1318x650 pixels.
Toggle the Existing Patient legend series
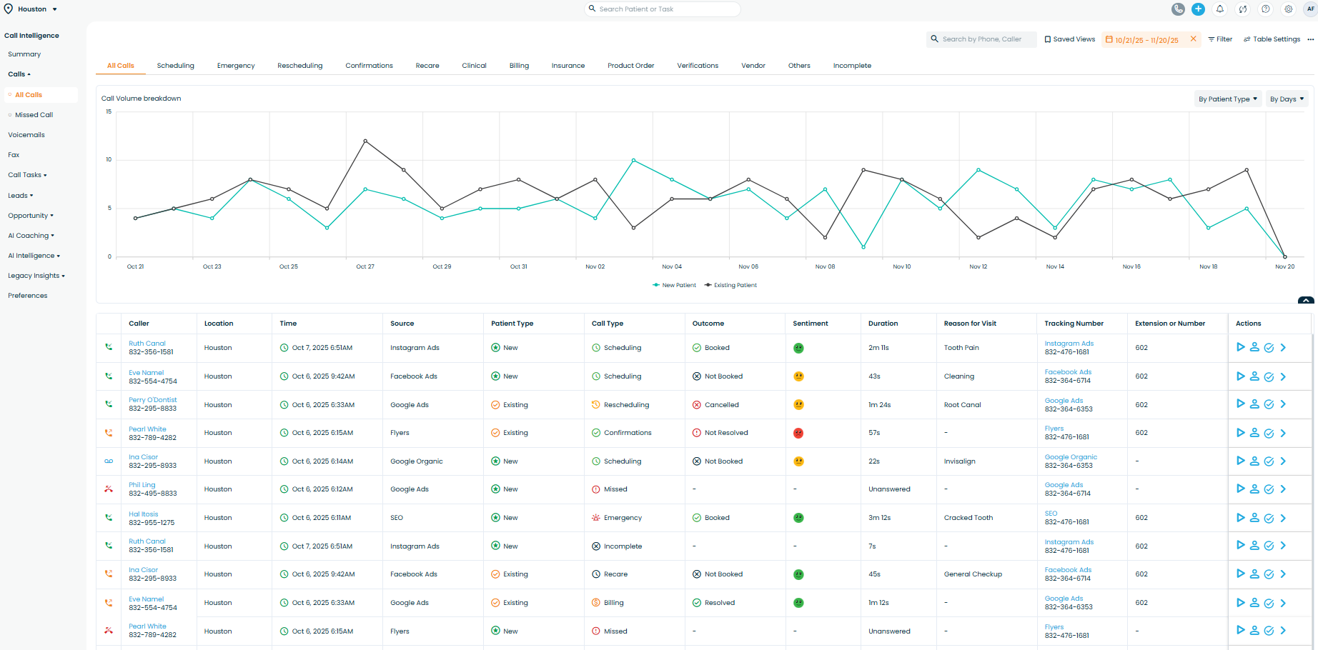point(730,285)
